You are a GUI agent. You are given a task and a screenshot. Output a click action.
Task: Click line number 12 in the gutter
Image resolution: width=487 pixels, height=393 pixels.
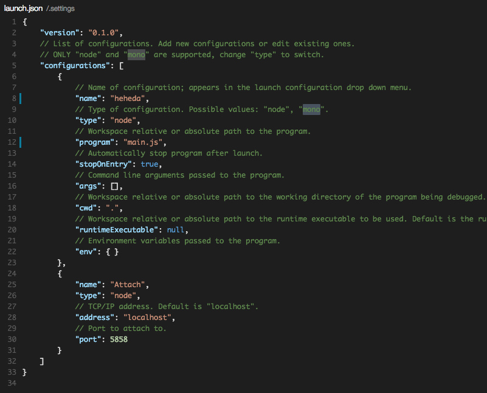[x=12, y=142]
